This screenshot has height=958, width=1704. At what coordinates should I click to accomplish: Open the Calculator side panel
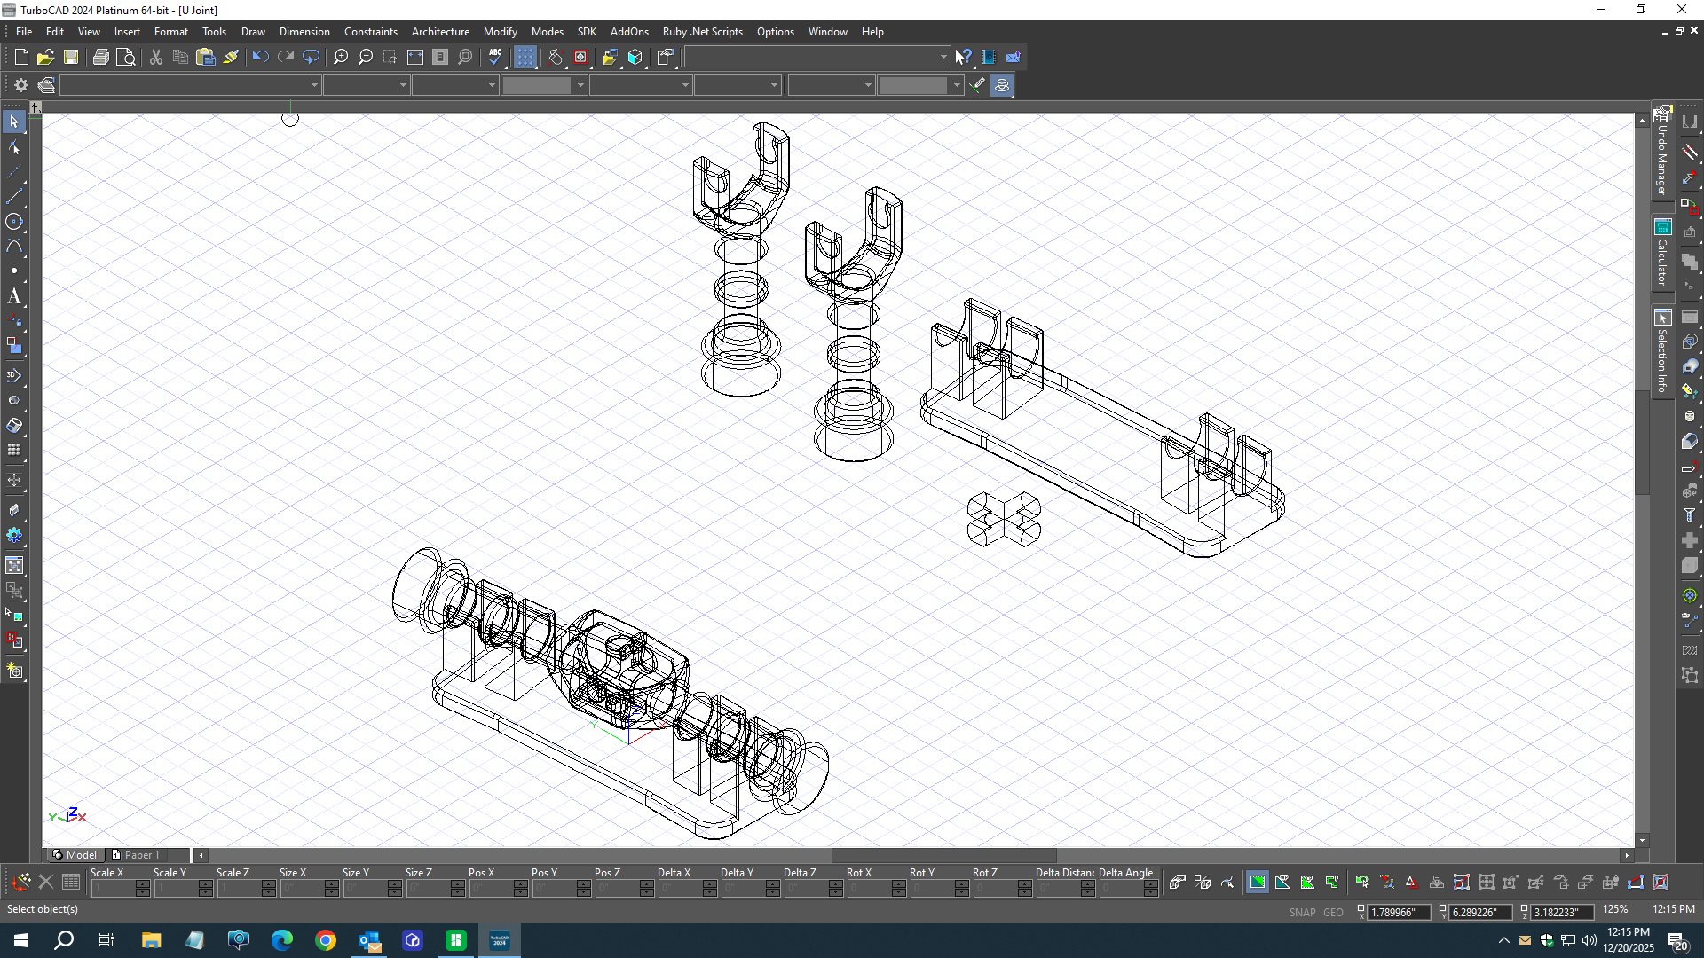pos(1662,253)
